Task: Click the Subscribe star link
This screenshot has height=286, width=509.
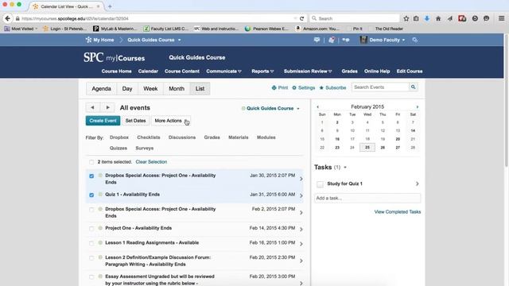Action: point(332,87)
